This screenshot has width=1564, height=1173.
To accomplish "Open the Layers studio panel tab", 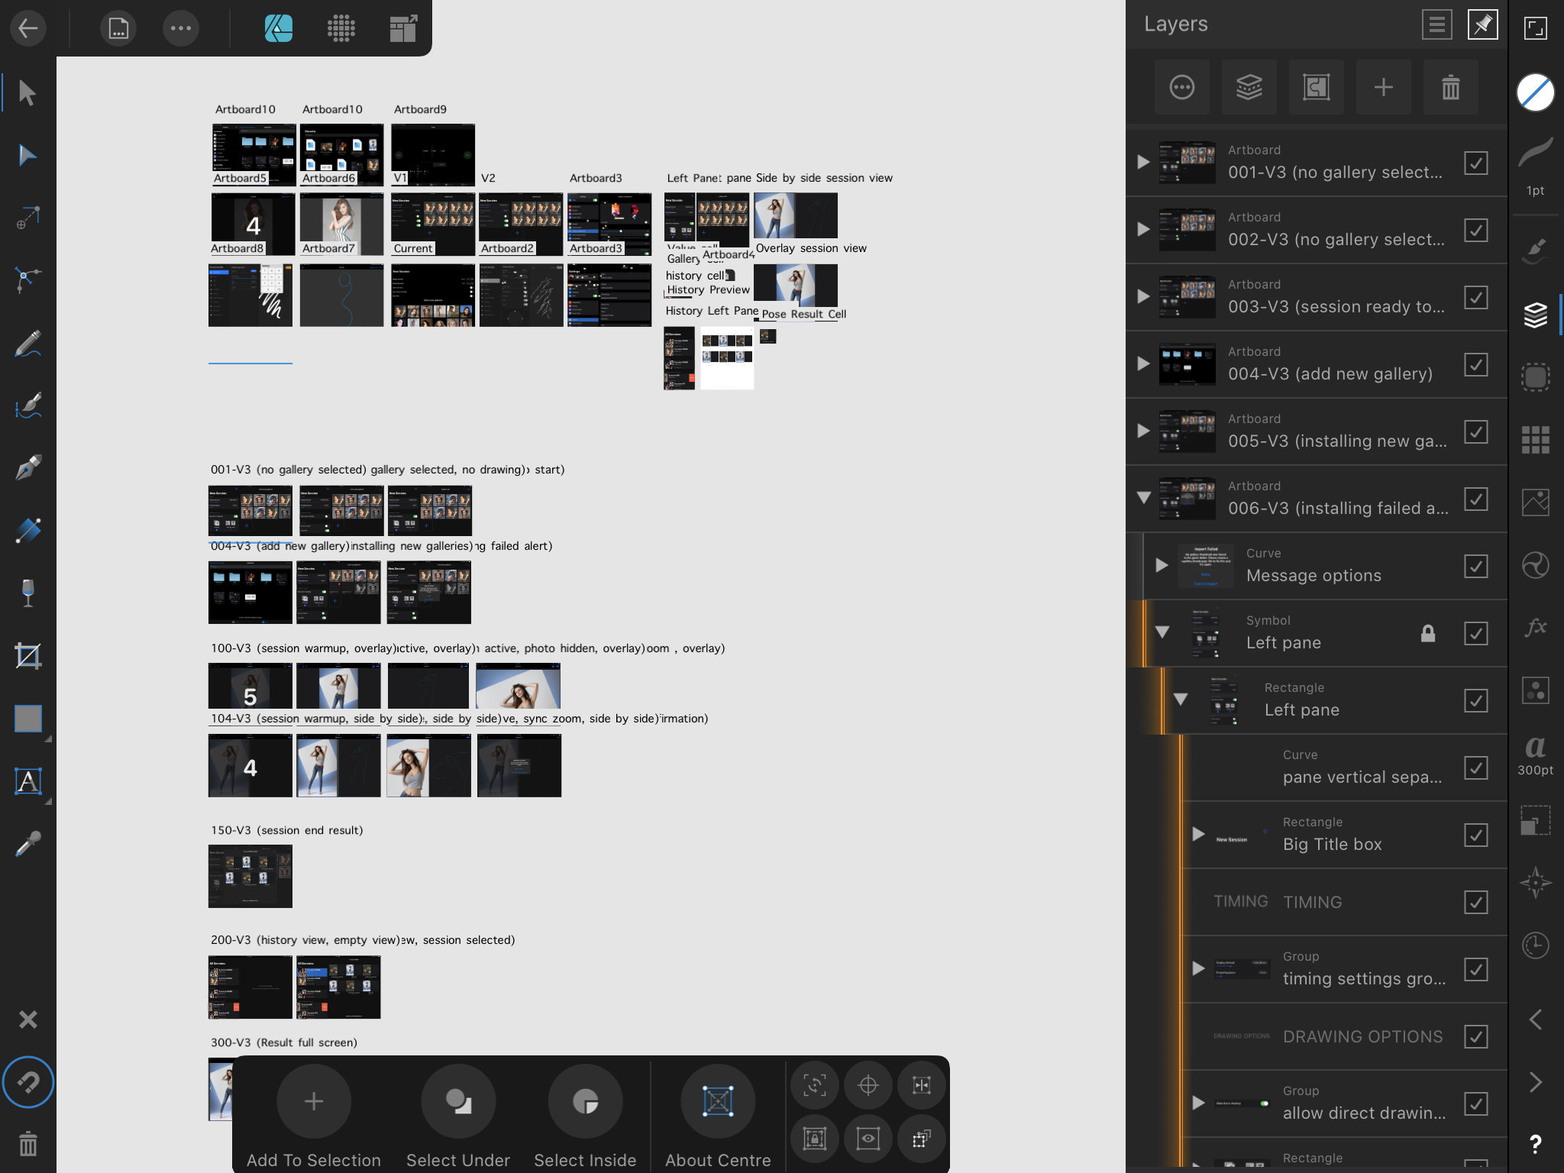I will pos(1535,315).
